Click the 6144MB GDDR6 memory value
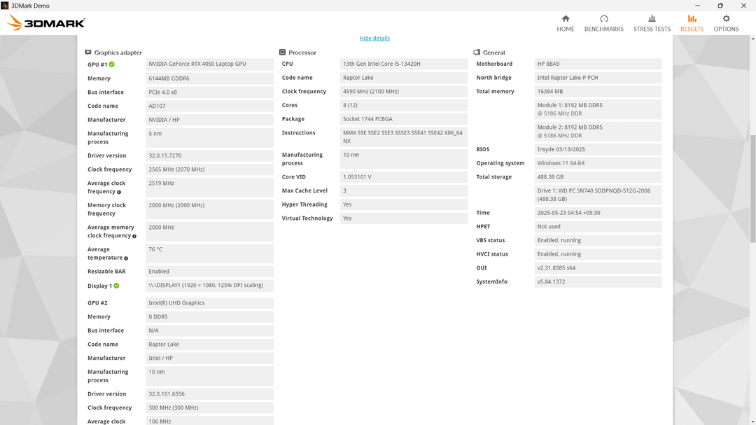 click(x=209, y=78)
